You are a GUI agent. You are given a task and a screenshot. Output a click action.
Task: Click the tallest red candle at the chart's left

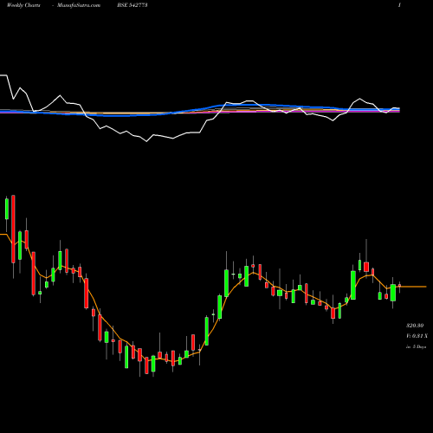click(x=13, y=229)
